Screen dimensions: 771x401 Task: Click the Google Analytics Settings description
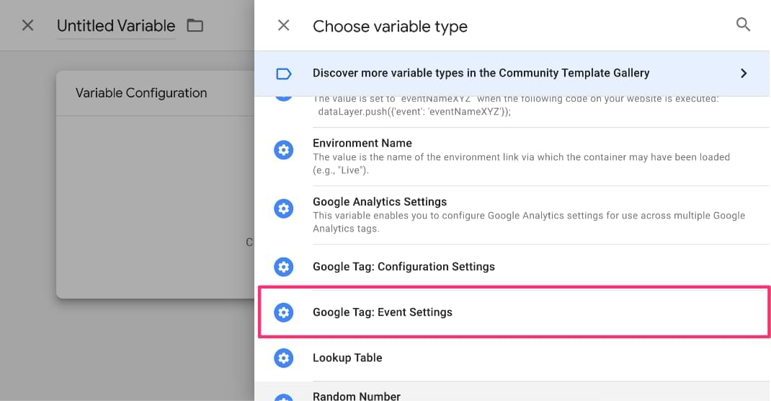[x=529, y=222]
